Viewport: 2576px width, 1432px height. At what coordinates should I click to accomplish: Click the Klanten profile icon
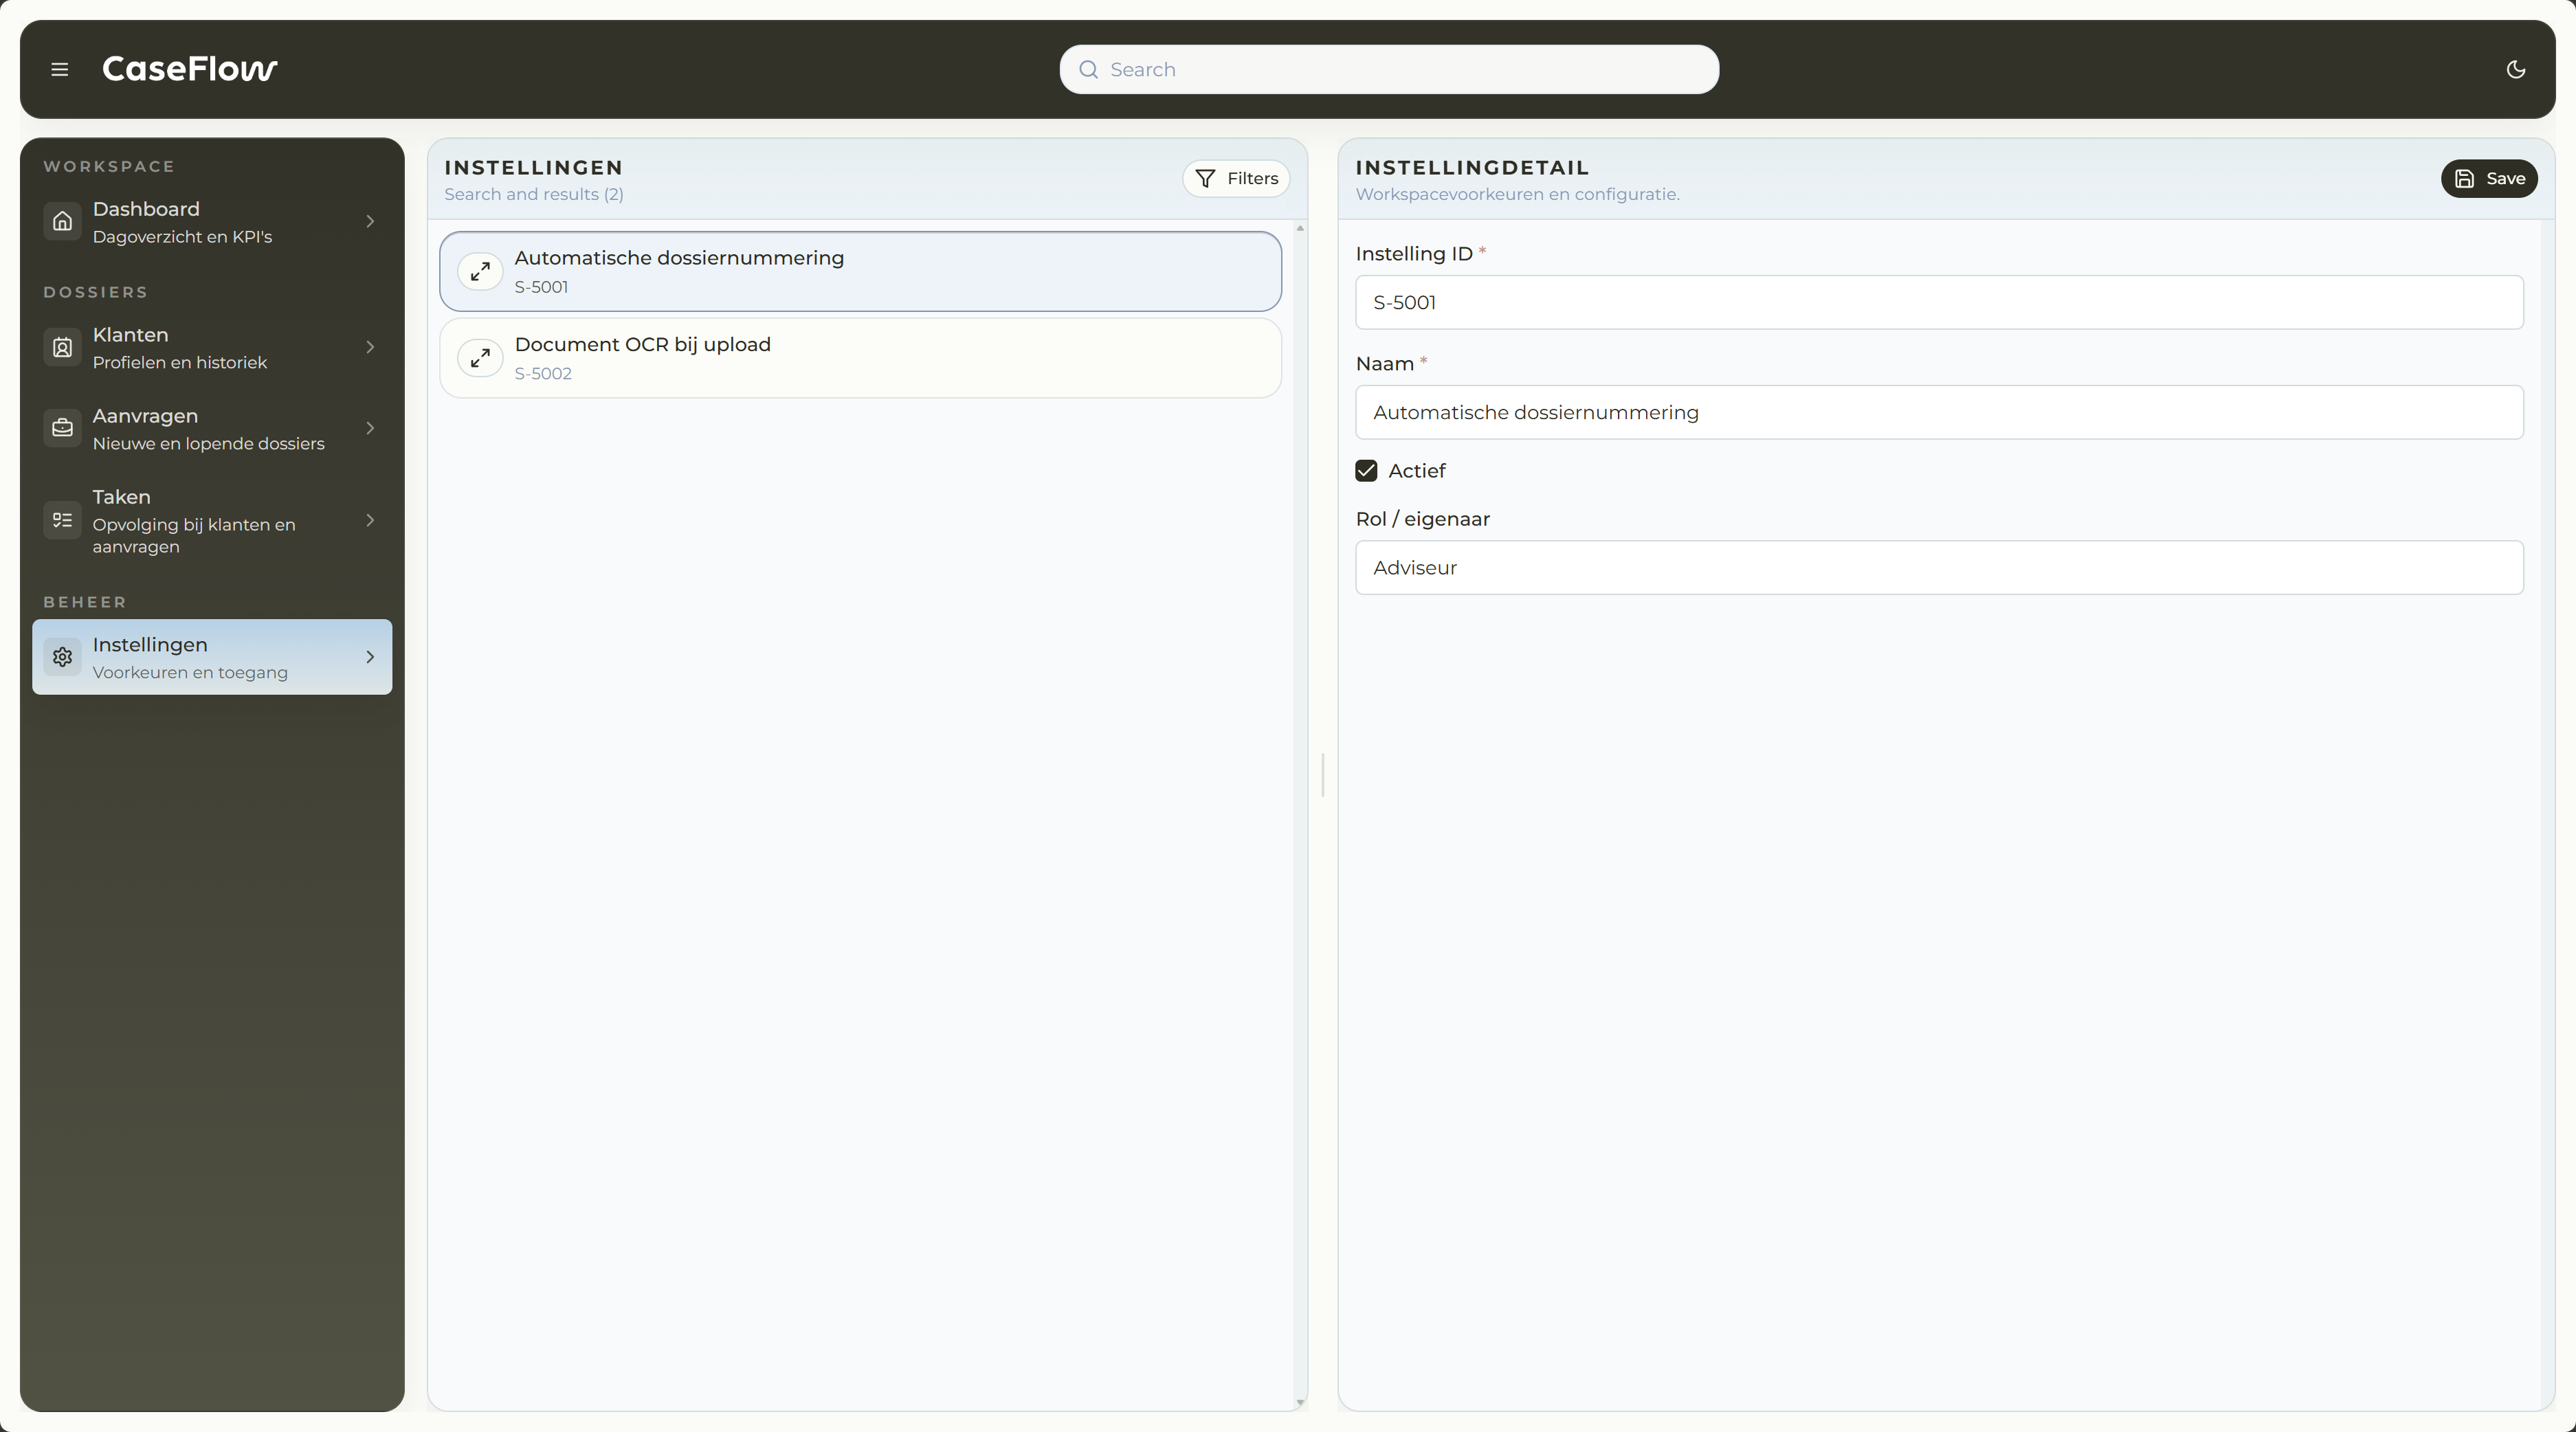tap(62, 347)
